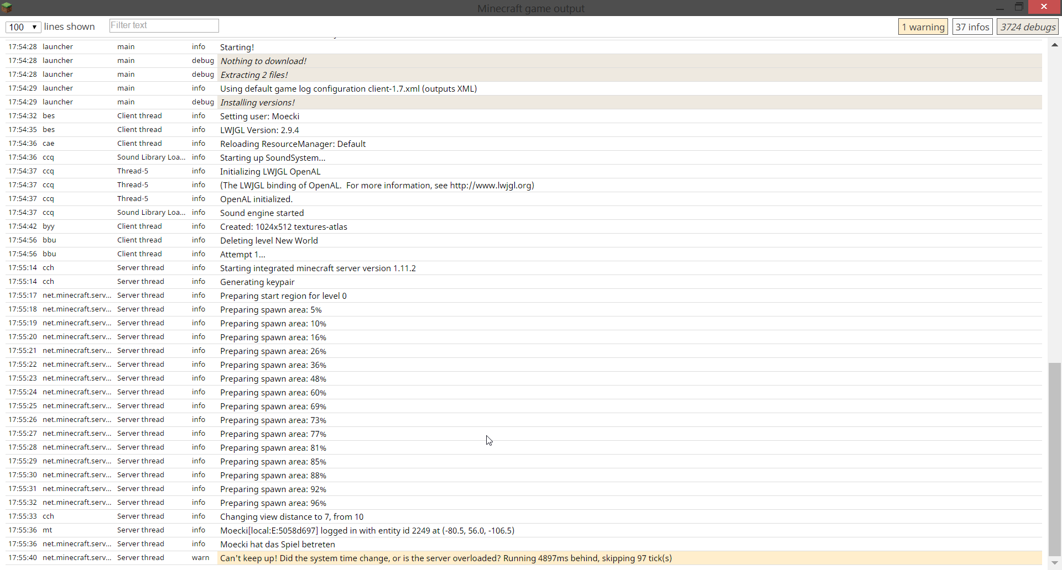This screenshot has height=570, width=1062.
Task: Select the 'OpenAL initialized.' log line
Action: tap(524, 199)
